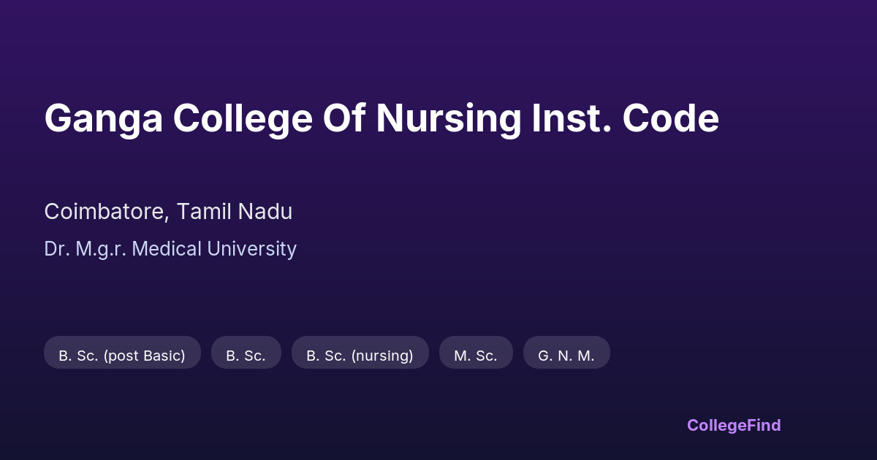Select the plain B. Sc. course chip
Viewport: 877px width, 460px height.
tap(246, 356)
